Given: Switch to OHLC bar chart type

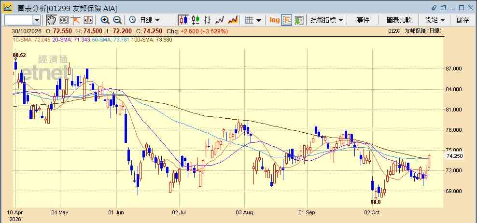Looking at the screenshot, I should pos(208,20).
